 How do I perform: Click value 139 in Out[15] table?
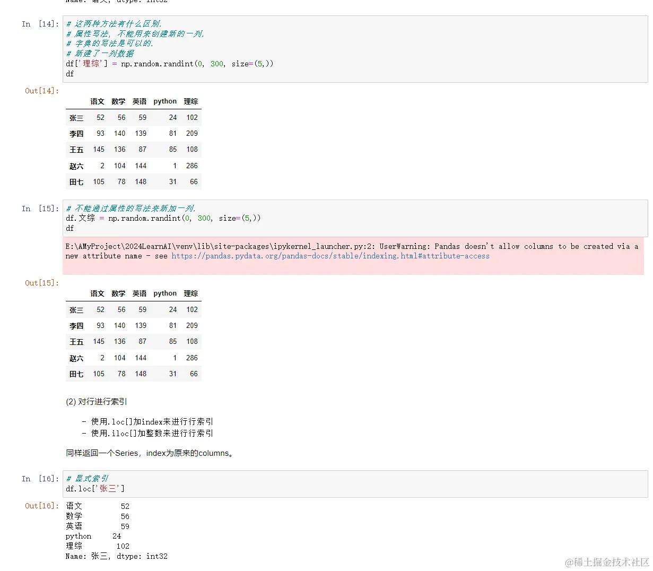point(141,326)
